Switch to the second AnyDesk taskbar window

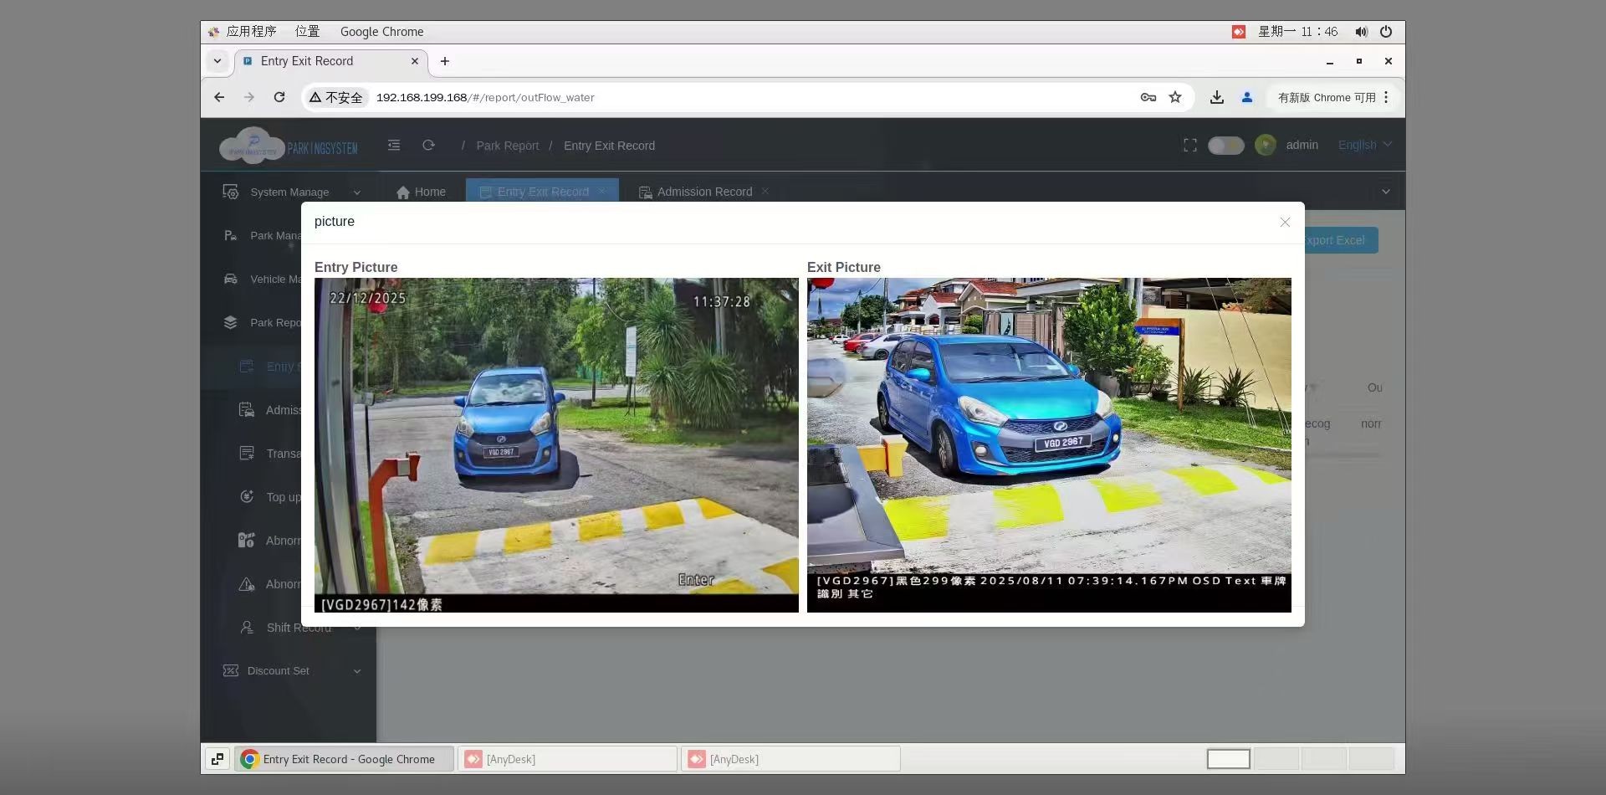[790, 759]
